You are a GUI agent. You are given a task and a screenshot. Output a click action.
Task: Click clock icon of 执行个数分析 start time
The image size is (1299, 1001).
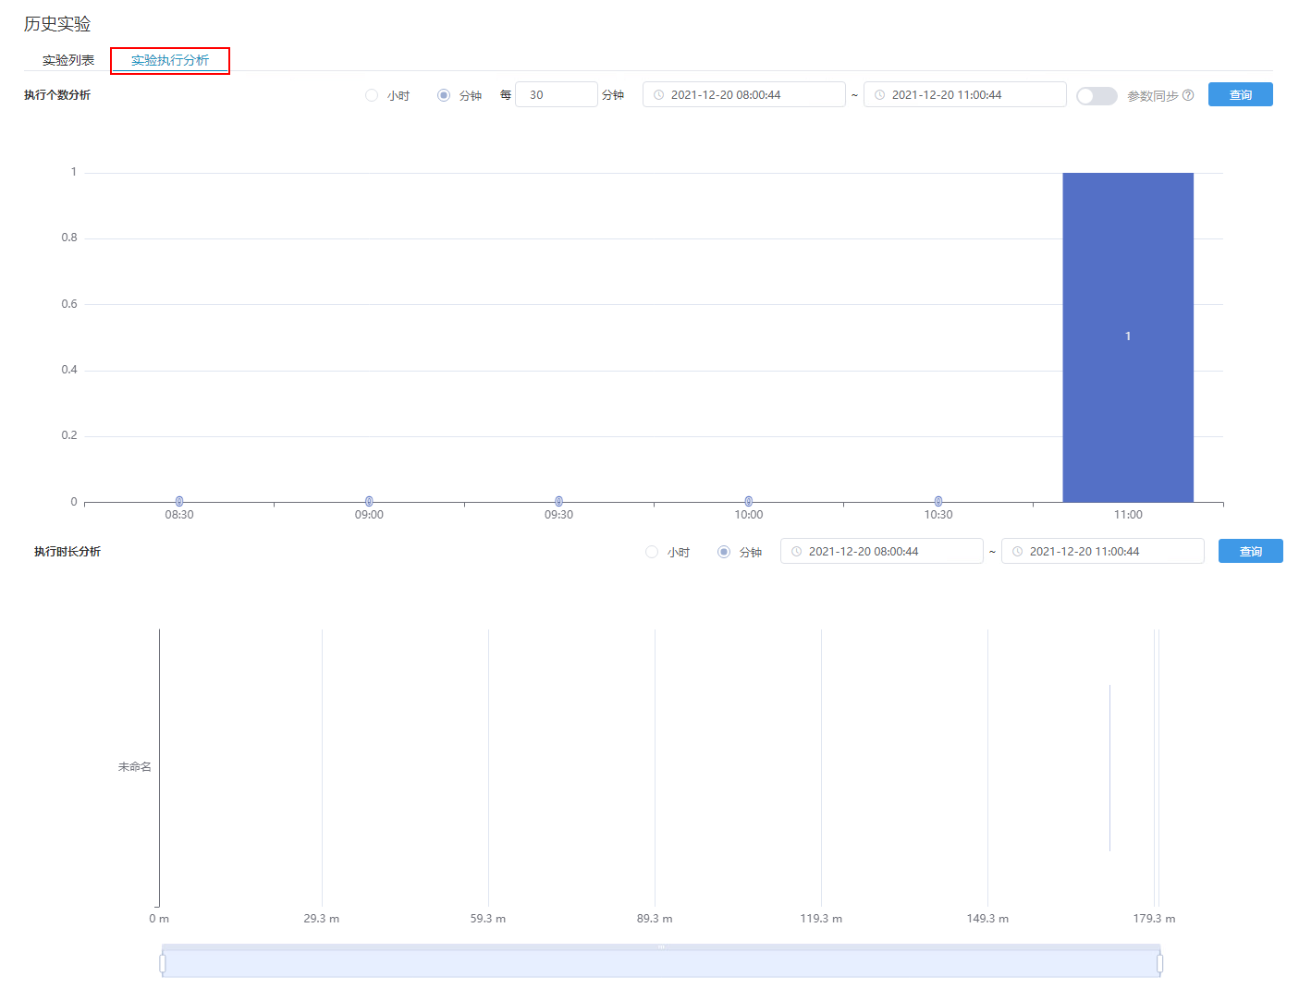coord(659,94)
